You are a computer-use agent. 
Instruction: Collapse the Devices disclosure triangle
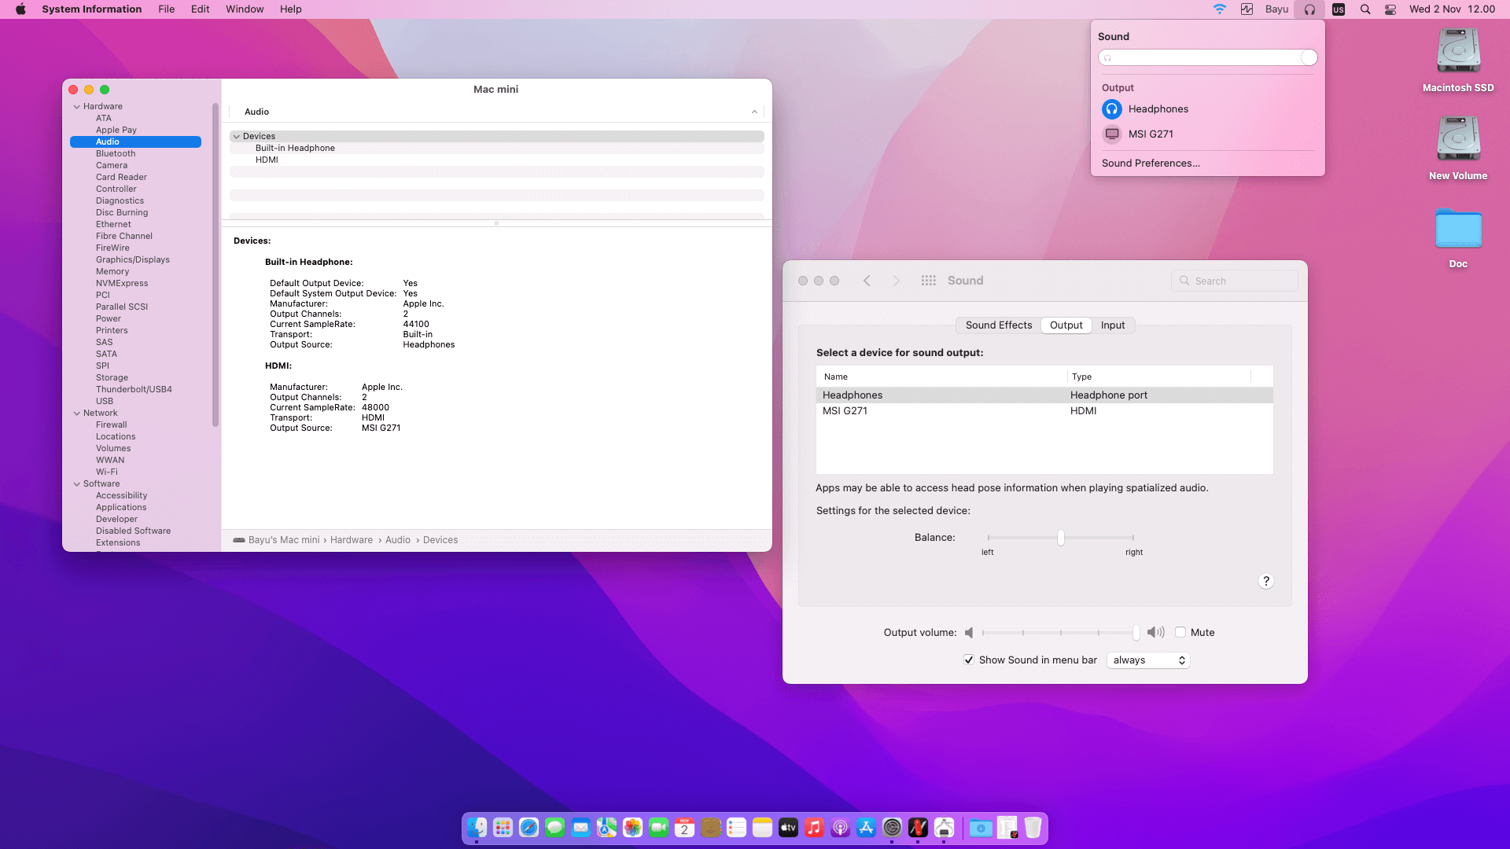pyautogui.click(x=236, y=137)
